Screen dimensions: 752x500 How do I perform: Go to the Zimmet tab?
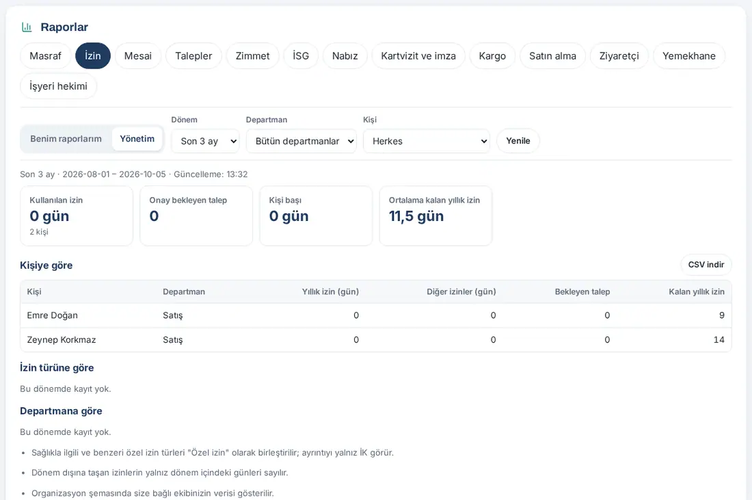point(253,55)
